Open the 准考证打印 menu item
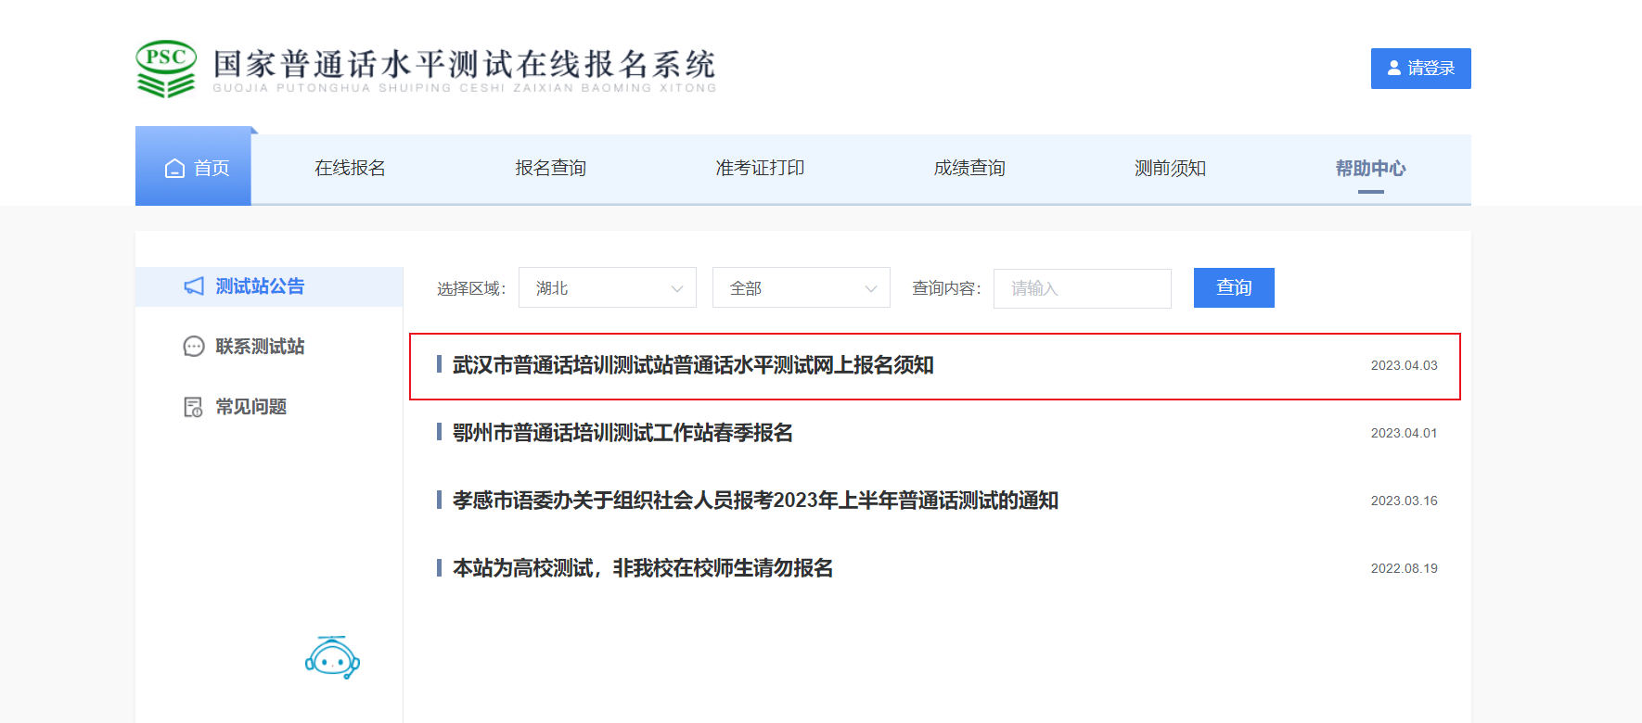The width and height of the screenshot is (1642, 723). pos(760,168)
